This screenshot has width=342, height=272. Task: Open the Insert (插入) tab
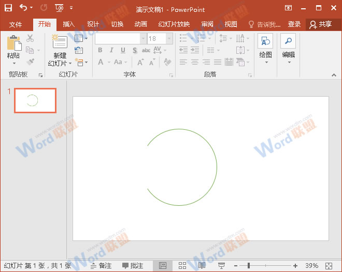(68, 24)
